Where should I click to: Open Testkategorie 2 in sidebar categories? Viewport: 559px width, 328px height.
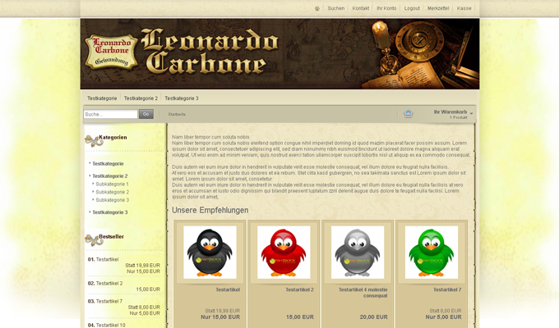[x=110, y=175]
